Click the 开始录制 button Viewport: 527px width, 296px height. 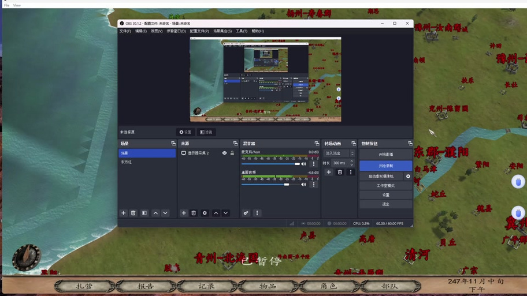(x=385, y=166)
